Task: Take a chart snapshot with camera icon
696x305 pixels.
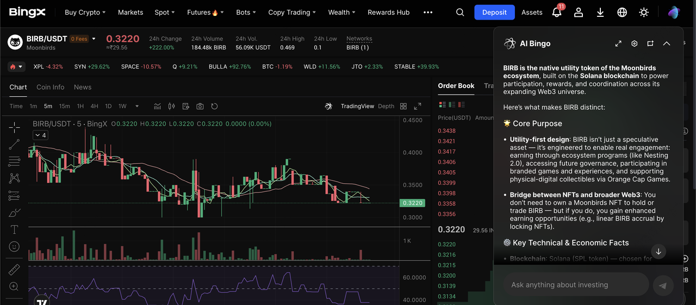Action: coord(200,106)
